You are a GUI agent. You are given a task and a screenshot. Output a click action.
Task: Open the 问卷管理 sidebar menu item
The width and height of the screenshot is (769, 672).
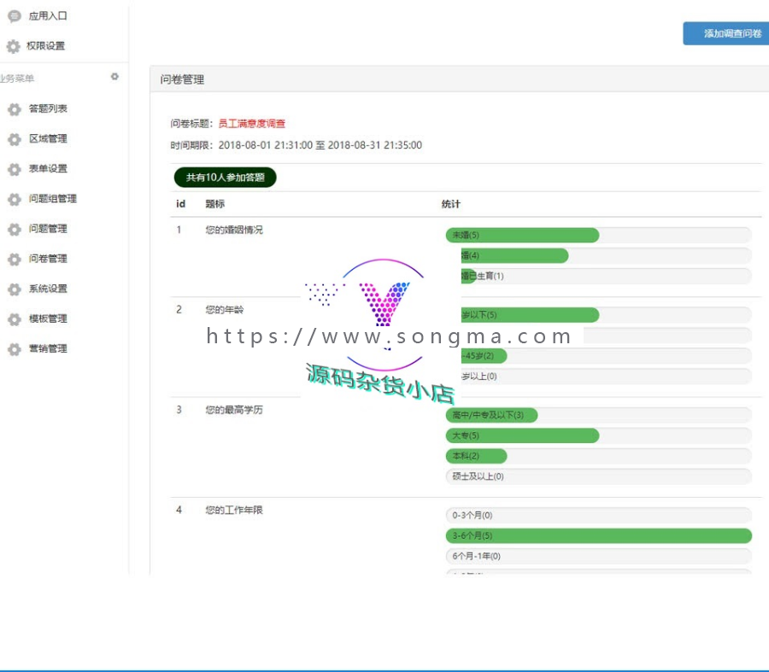coord(50,258)
